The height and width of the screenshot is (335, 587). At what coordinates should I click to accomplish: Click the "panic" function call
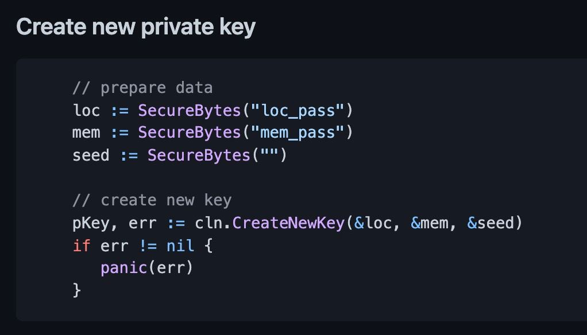coord(124,268)
